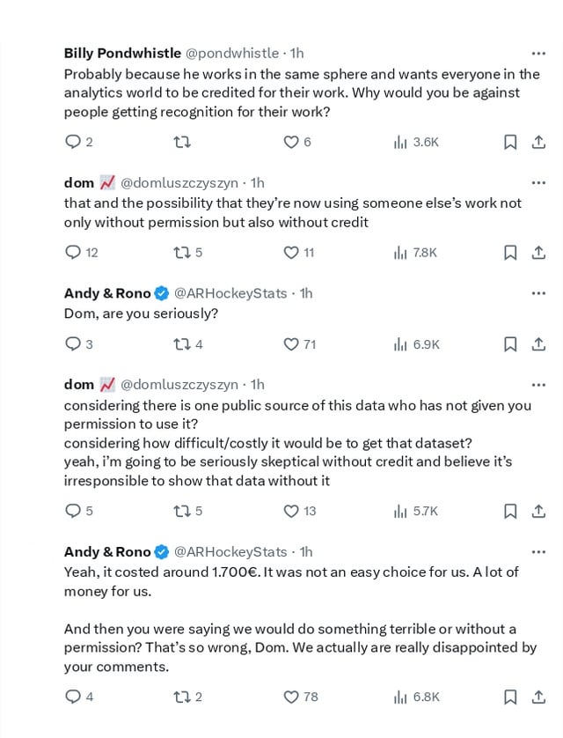
Task: Reply to Billy Pondwhistle's tweet
Action: point(74,142)
